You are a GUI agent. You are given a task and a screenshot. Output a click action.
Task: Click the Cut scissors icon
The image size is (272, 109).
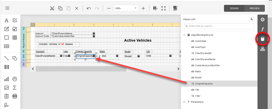52,8
